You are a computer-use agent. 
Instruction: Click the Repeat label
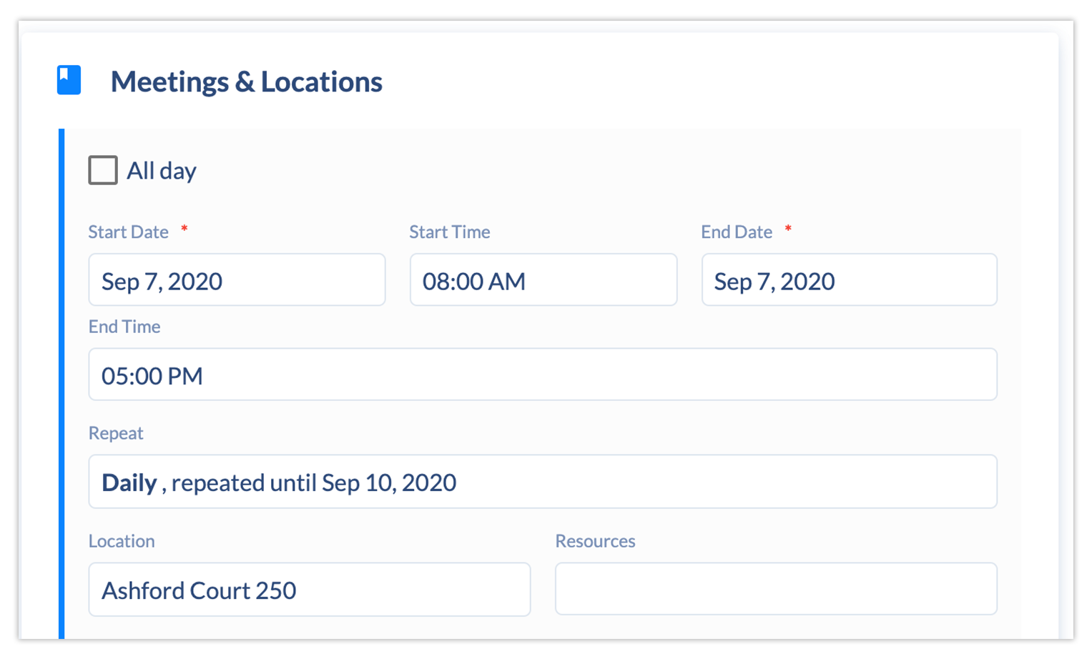pos(116,433)
